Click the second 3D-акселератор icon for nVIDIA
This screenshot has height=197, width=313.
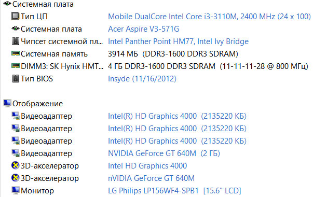(x=15, y=178)
